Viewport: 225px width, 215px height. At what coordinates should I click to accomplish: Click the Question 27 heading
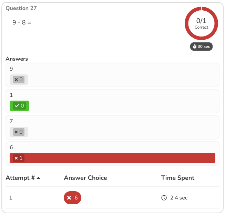pyautogui.click(x=21, y=8)
